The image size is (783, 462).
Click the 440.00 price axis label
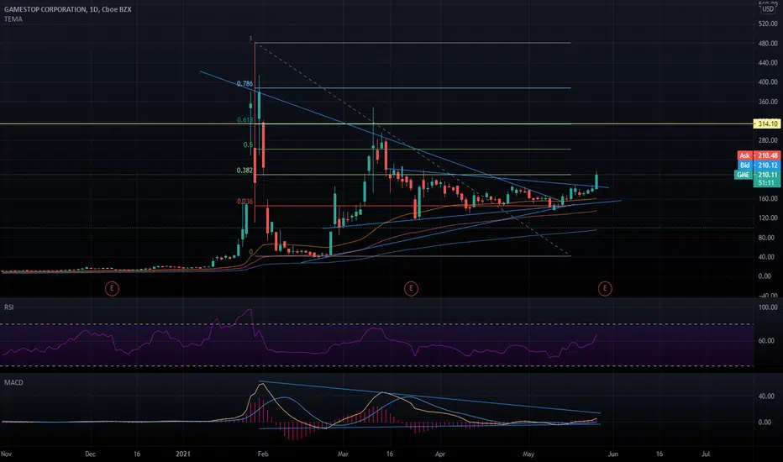coord(768,63)
